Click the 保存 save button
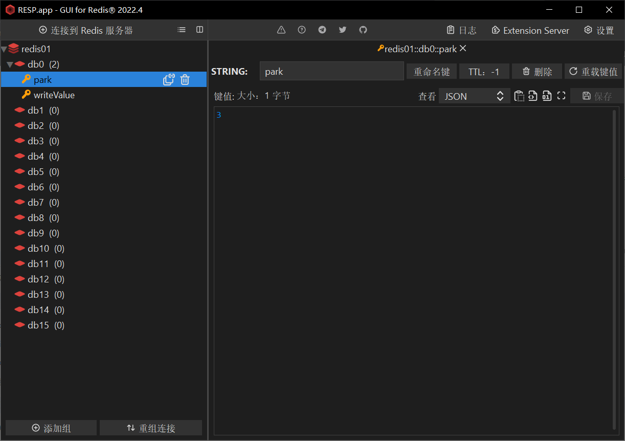 pyautogui.click(x=597, y=96)
